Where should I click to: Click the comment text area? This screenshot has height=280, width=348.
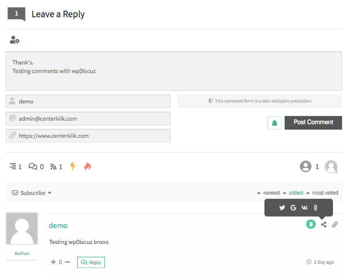174,71
